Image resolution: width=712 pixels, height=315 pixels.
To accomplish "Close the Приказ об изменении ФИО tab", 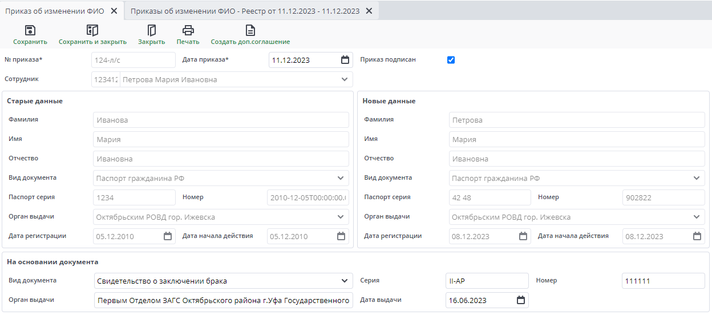I will [114, 11].
